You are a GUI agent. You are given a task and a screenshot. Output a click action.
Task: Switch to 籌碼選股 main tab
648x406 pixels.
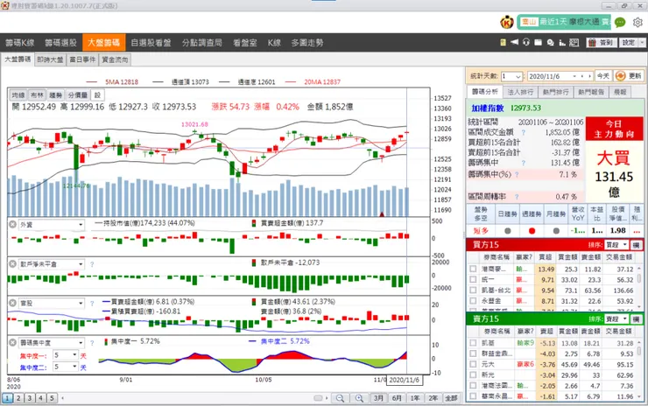(60, 43)
